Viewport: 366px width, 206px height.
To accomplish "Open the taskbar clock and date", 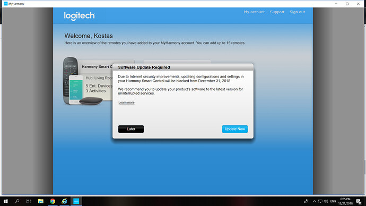I will pyautogui.click(x=345, y=201).
